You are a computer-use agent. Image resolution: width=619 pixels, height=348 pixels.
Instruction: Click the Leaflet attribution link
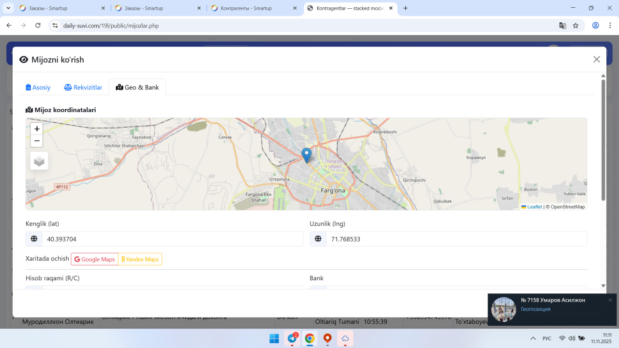pyautogui.click(x=534, y=207)
